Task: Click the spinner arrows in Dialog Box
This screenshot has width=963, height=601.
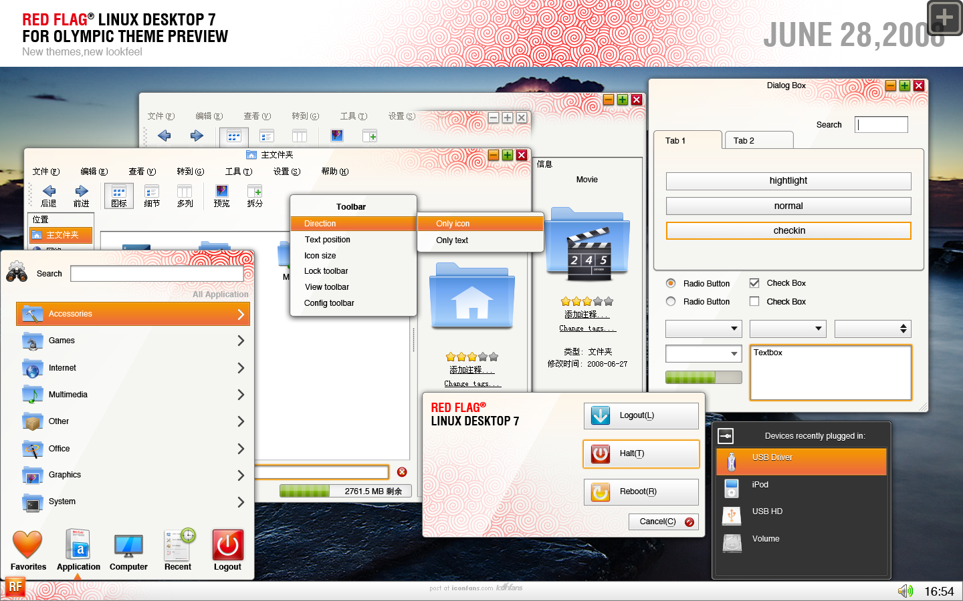Action: (x=903, y=329)
